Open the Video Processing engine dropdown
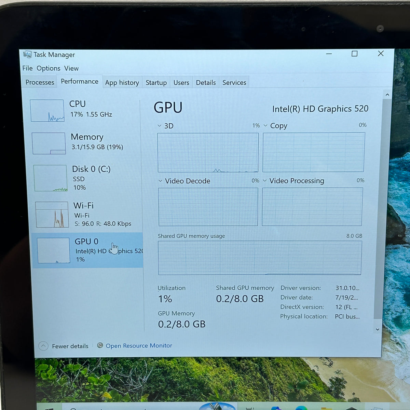Screen dimensions: 410x410 point(265,180)
